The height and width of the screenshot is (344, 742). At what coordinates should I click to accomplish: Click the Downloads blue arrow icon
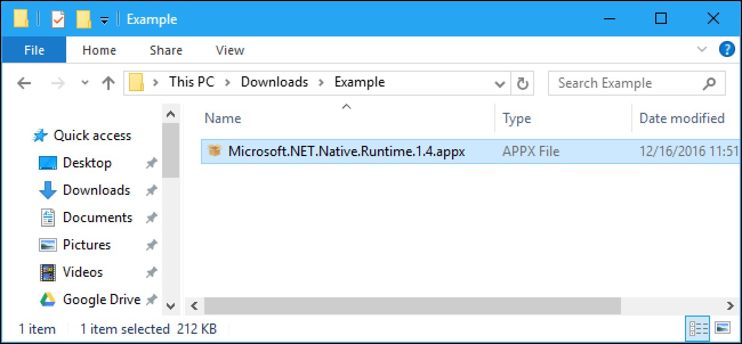point(48,191)
